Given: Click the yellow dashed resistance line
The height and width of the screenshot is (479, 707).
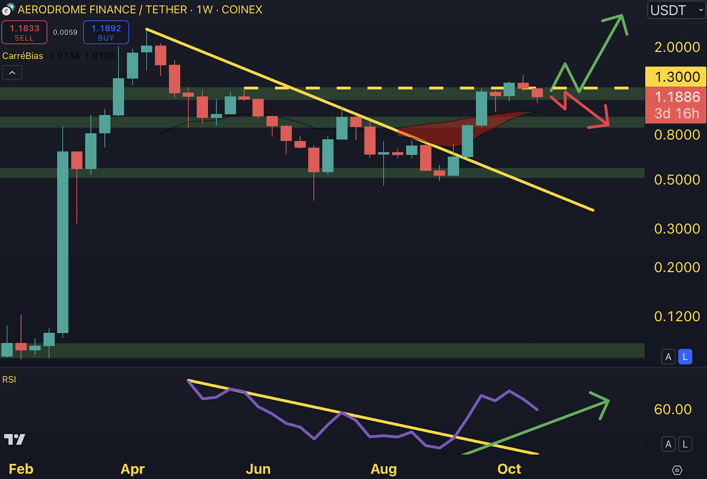Looking at the screenshot, I should (398, 88).
